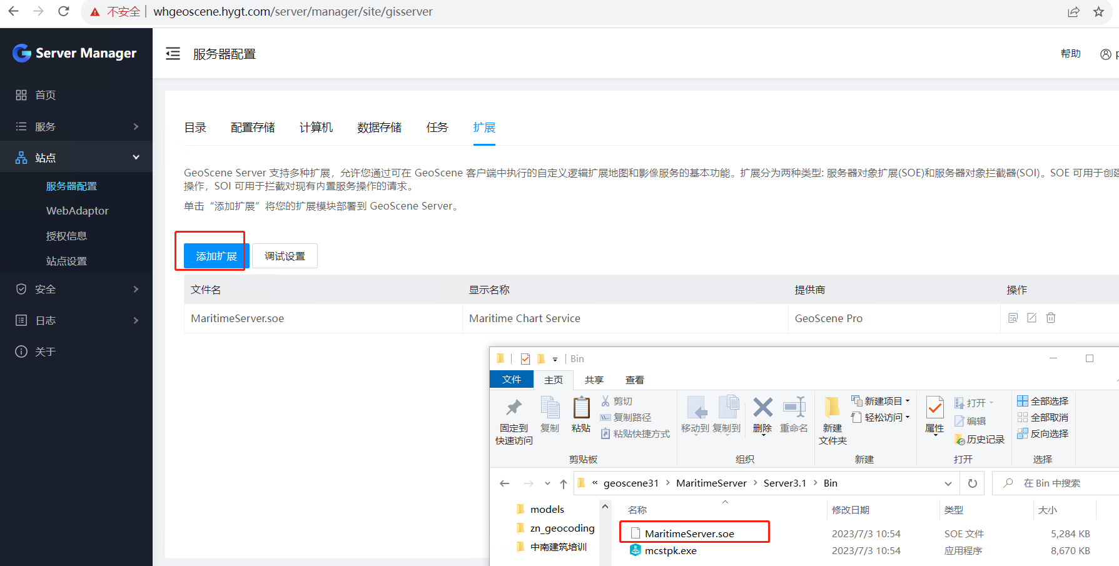The width and height of the screenshot is (1119, 566).
Task: Switch to the 任务 tab
Action: coord(437,128)
